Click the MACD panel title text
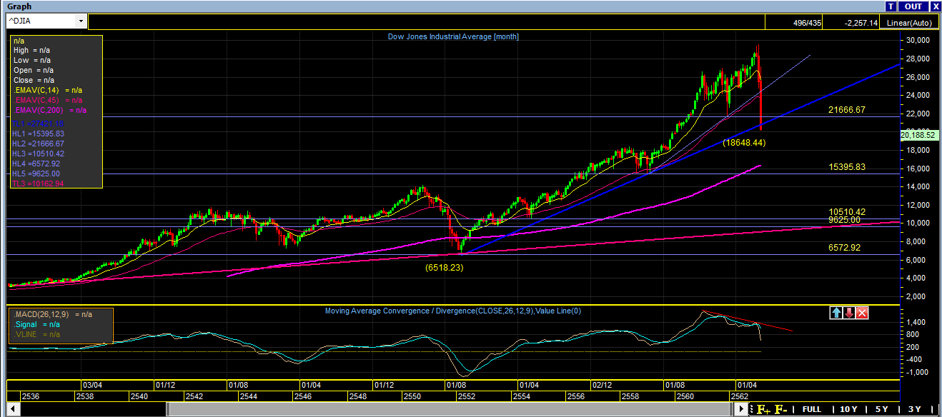Viewport: 942px width, 417px height. point(453,311)
